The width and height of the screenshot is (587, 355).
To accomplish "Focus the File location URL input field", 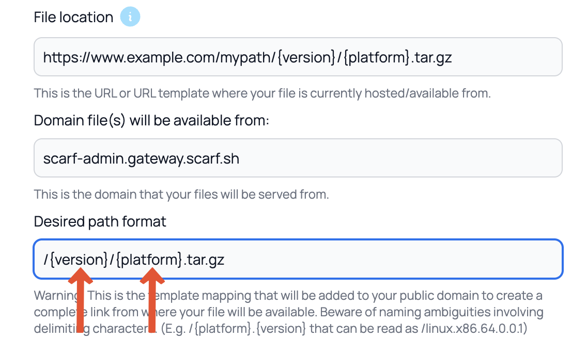I will (x=298, y=57).
